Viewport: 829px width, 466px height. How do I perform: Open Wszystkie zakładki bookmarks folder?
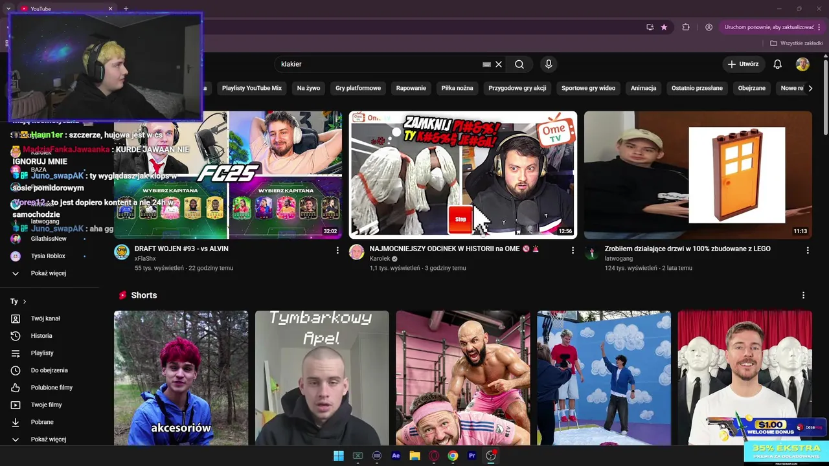[x=797, y=43]
